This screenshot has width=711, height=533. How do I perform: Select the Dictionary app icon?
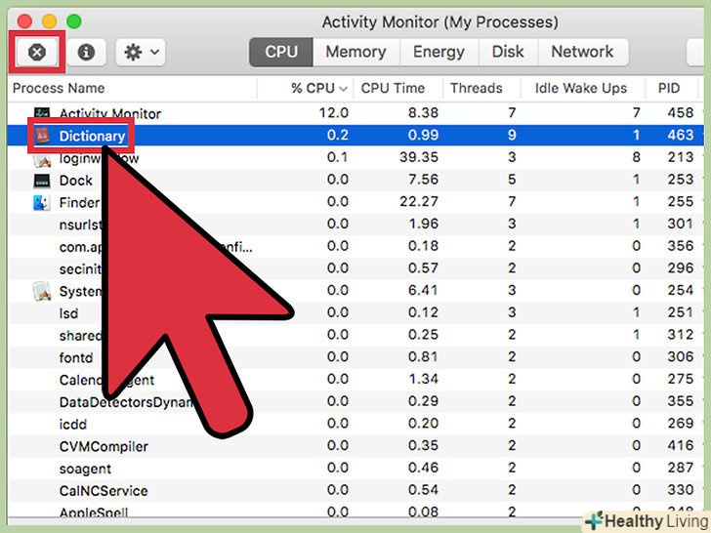tap(42, 135)
